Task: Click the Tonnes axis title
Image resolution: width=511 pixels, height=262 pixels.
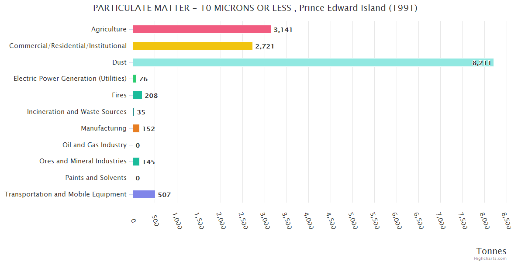Action: click(x=491, y=251)
